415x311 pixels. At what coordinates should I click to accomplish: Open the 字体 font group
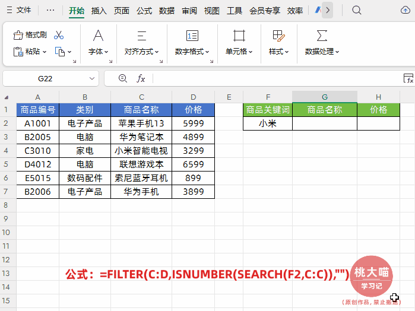tap(98, 42)
